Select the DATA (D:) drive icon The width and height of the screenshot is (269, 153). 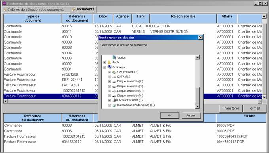(x=114, y=76)
